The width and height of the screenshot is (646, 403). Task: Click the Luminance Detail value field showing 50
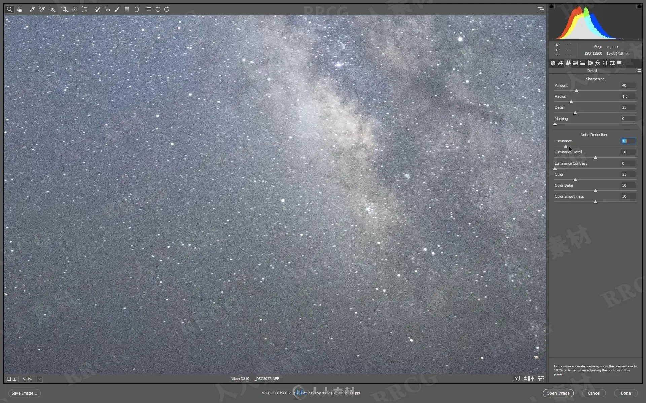tap(628, 152)
